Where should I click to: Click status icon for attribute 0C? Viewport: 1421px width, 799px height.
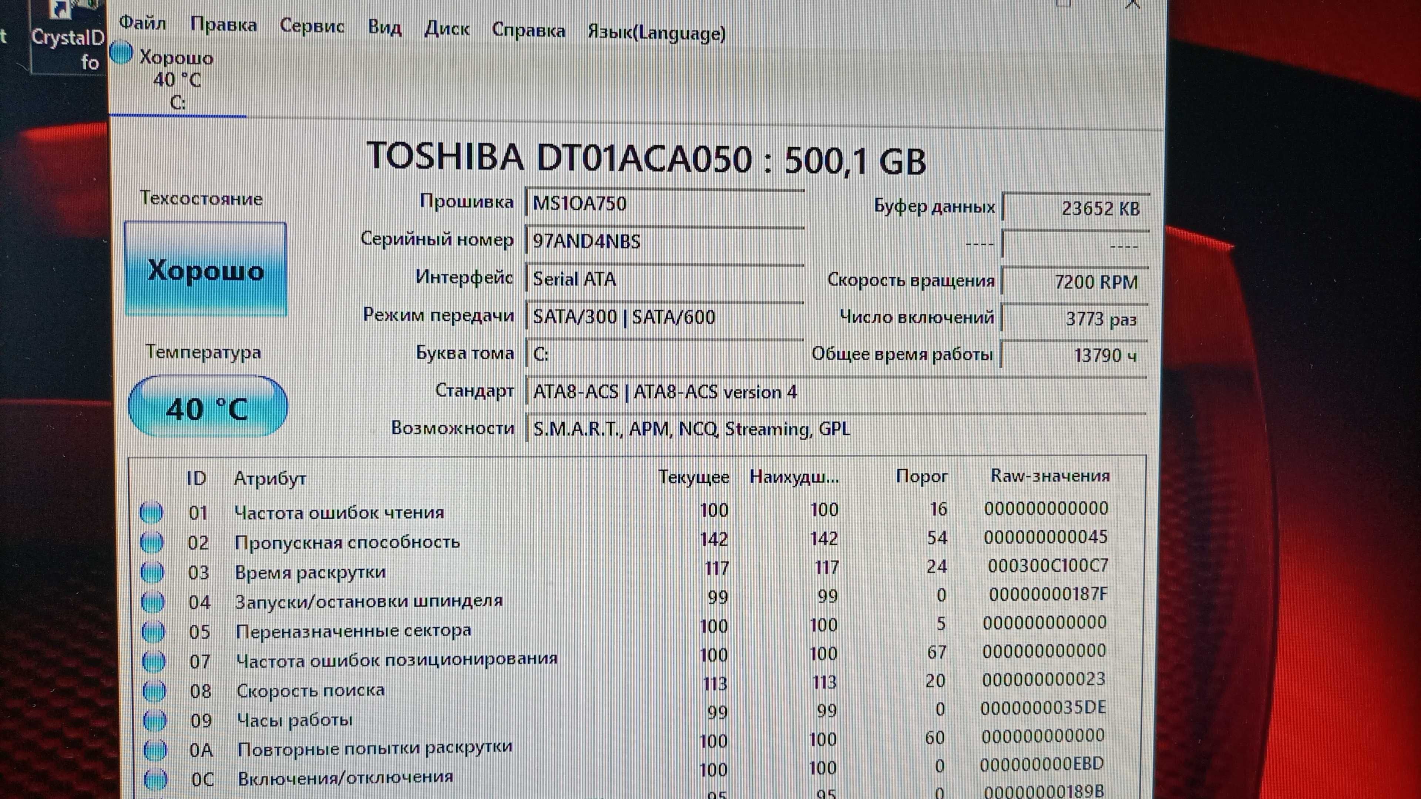point(156,779)
